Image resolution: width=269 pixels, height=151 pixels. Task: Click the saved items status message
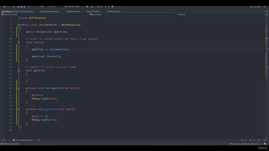tap(10, 144)
